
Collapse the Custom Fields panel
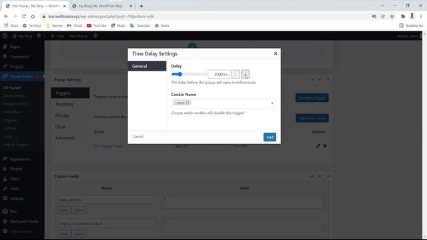[x=328, y=176]
